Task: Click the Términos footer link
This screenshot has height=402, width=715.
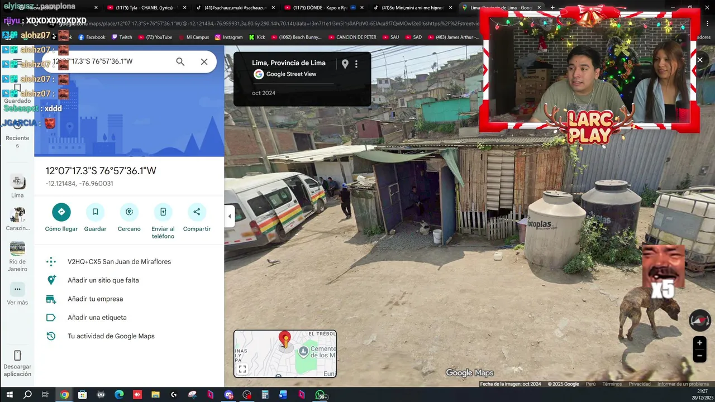Action: pyautogui.click(x=612, y=384)
